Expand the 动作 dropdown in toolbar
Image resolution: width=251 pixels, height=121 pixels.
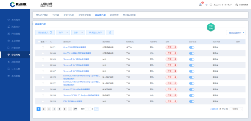point(63,33)
